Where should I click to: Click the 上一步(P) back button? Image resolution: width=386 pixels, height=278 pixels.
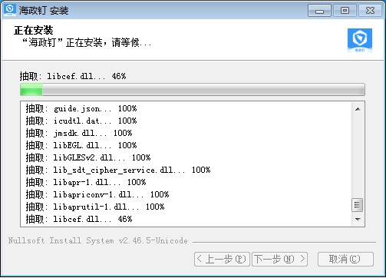pyautogui.click(x=222, y=259)
